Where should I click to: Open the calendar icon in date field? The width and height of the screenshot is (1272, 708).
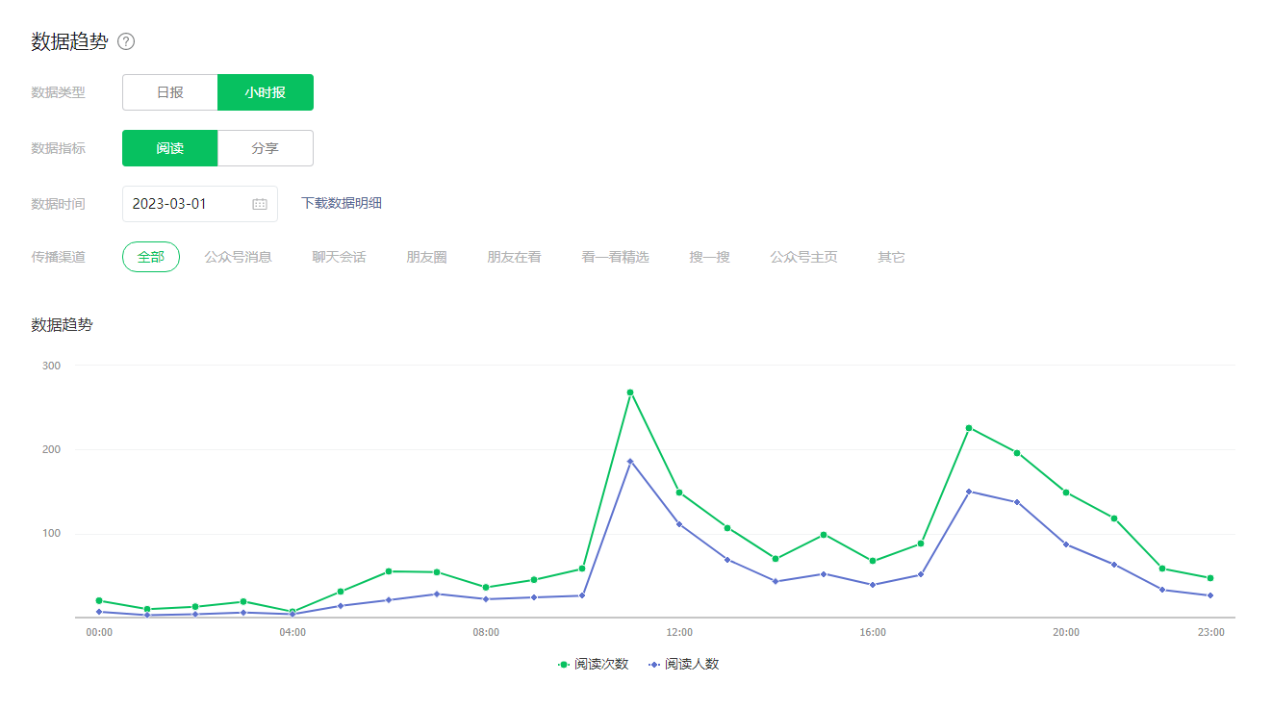coord(260,204)
